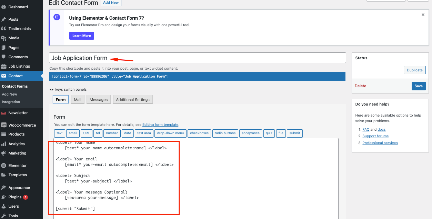The image size is (432, 219).
Task: Open the Editing form template link
Action: (160, 125)
